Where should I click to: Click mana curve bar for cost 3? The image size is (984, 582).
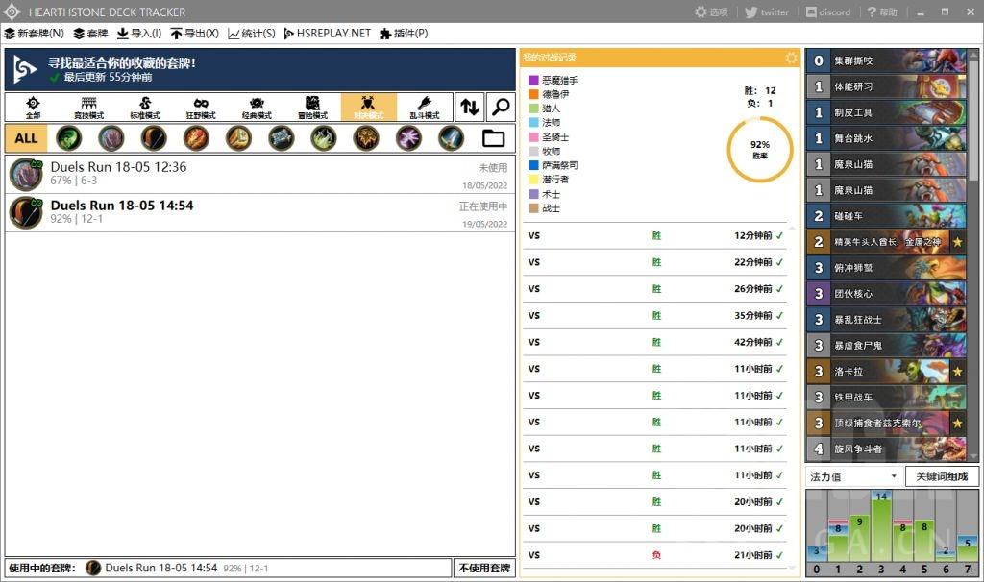tap(881, 527)
